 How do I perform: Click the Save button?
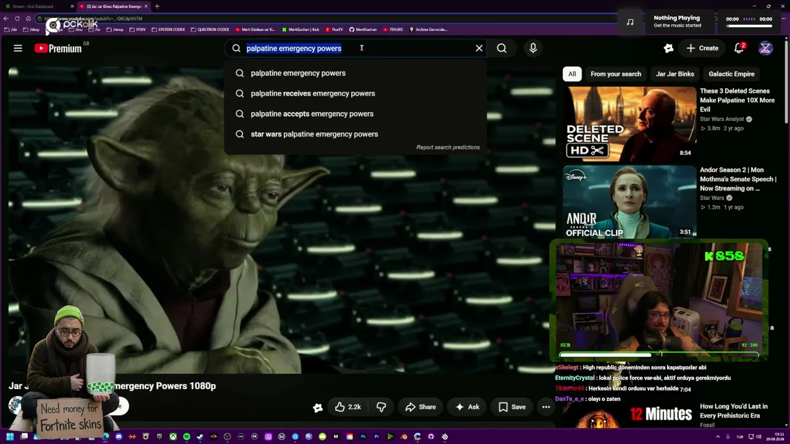pyautogui.click(x=512, y=407)
